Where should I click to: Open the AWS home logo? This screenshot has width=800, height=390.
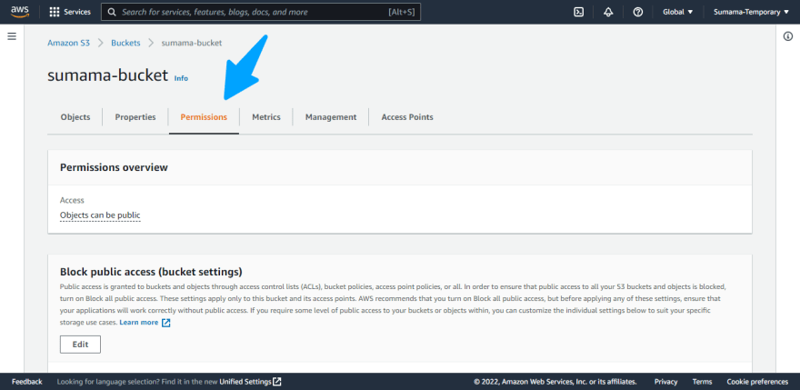(x=20, y=12)
